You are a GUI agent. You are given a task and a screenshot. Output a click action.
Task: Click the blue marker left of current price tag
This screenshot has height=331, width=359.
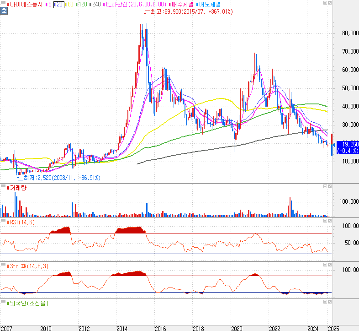(x=333, y=145)
